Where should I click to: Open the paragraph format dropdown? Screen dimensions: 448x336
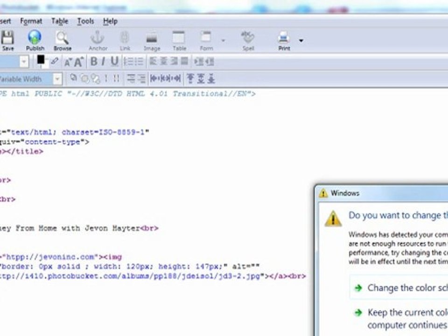click(x=24, y=62)
